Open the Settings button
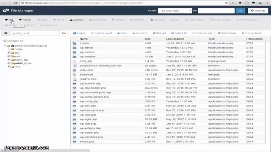Screen dimensions: 271x152 [258, 11]
